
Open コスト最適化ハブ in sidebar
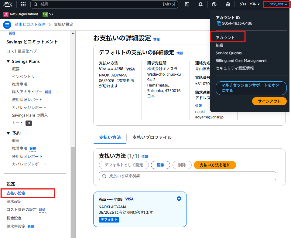(x=22, y=51)
